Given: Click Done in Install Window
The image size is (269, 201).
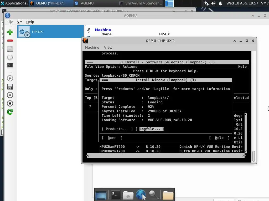Looking at the screenshot, I should click(x=112, y=138).
